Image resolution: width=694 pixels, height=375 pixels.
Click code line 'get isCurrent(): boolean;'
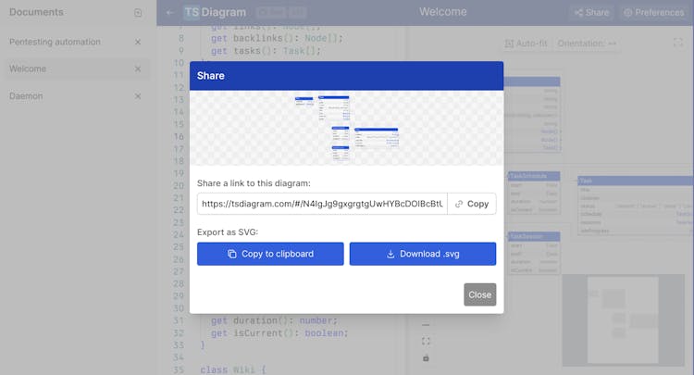point(279,333)
